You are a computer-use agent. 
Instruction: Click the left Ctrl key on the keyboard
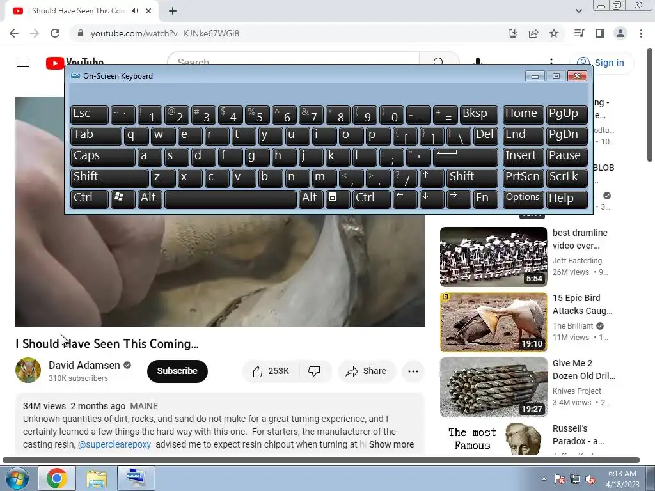click(x=89, y=198)
